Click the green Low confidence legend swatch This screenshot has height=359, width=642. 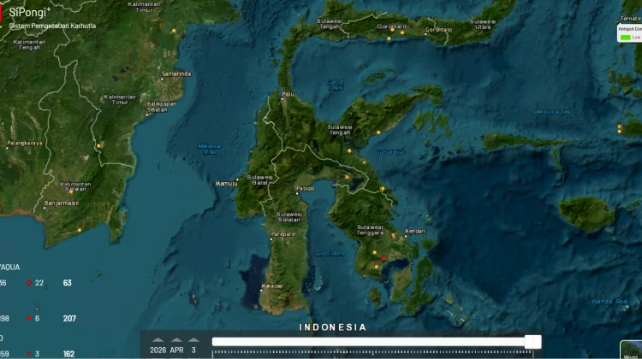pos(625,38)
